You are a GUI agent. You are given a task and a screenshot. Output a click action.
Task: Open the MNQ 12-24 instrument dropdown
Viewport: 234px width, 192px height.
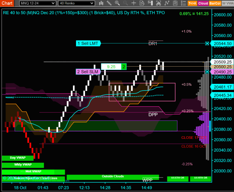click(x=37, y=3)
